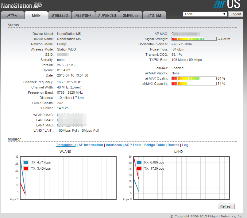Select the signal reading -74 dBm

[x=224, y=39]
